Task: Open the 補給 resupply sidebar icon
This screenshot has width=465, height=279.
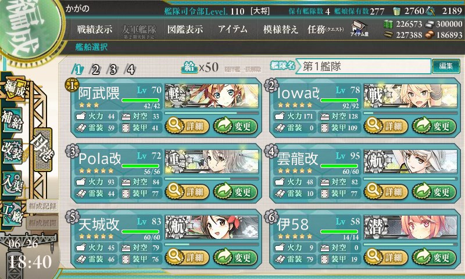Action: (x=12, y=120)
